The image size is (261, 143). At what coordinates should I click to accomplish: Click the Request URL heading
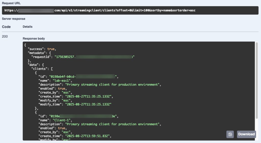click(x=11, y=3)
